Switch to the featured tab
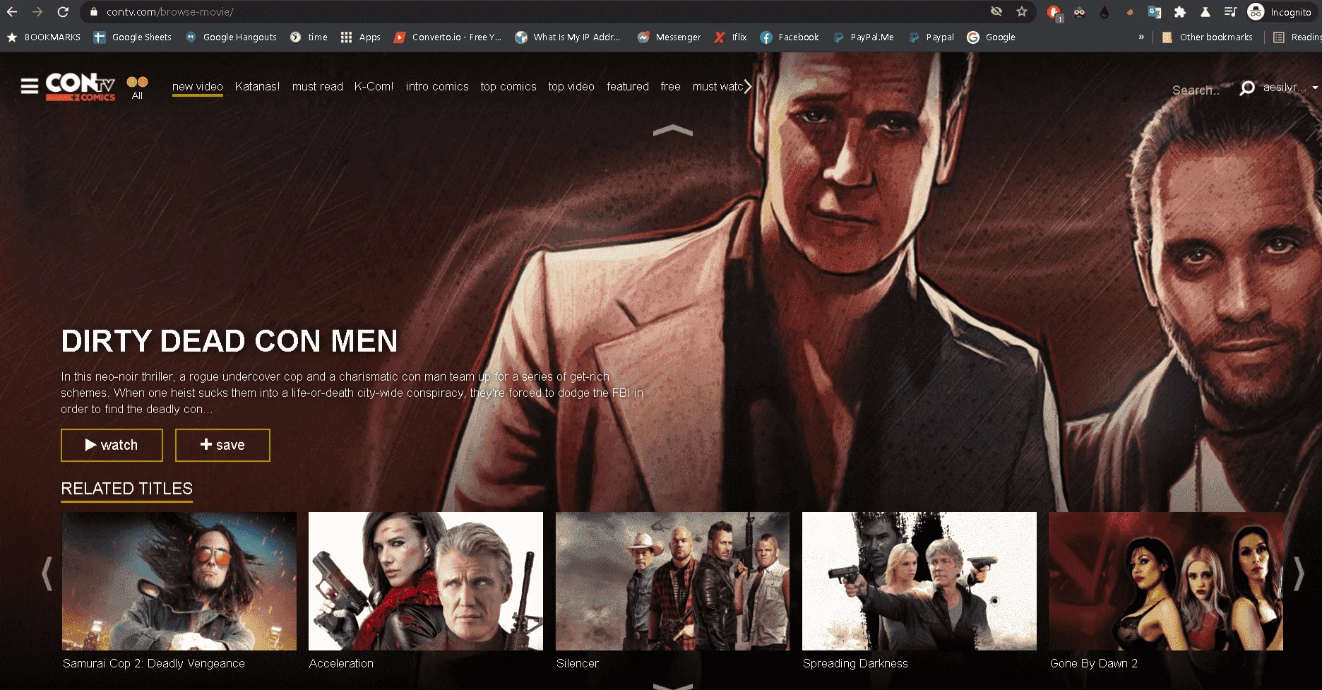 point(628,87)
